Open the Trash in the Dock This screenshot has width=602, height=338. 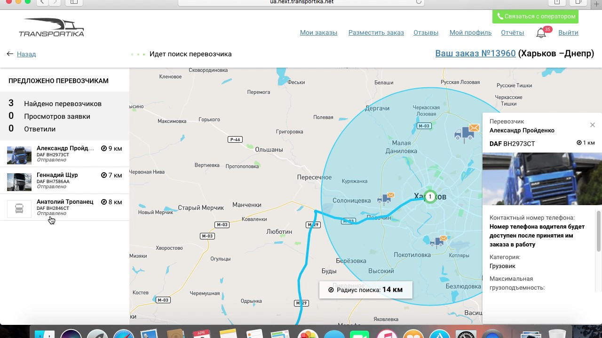pos(556,333)
